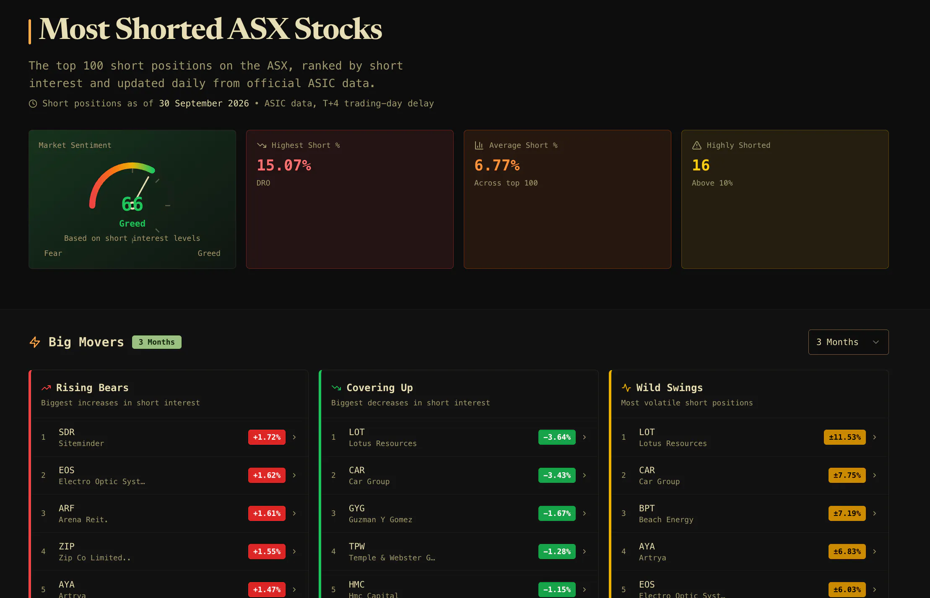The image size is (930, 598).
Task: Expand LOT row chevron in Covering Up
Action: (584, 437)
